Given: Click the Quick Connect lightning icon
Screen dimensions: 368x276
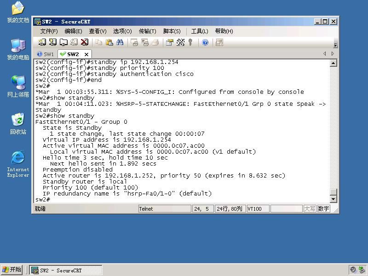Looking at the screenshot, I should [53, 42].
